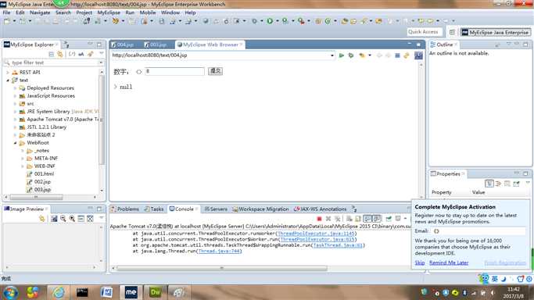Click the number input field on the page
534x300 pixels.
pyautogui.click(x=174, y=71)
